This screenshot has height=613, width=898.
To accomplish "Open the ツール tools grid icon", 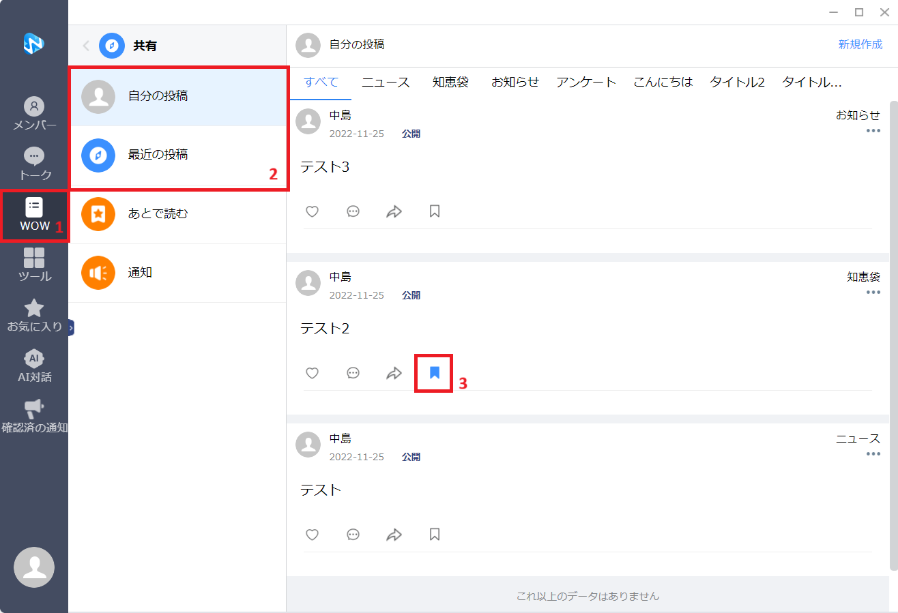I will (34, 265).
